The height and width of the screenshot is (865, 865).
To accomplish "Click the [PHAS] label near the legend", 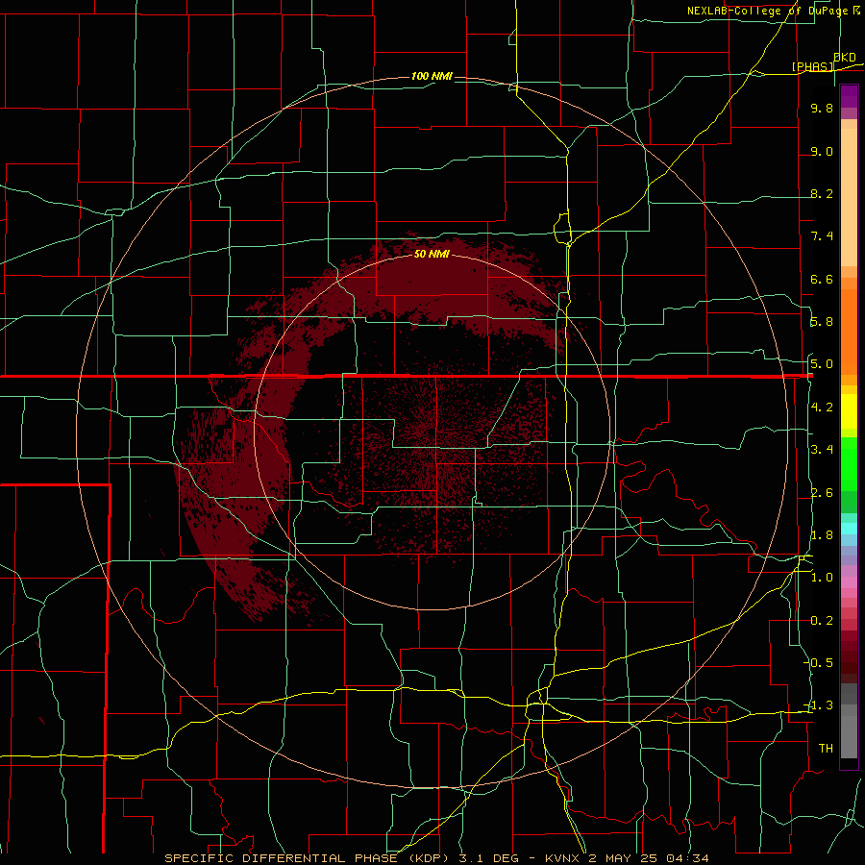I will click(813, 66).
